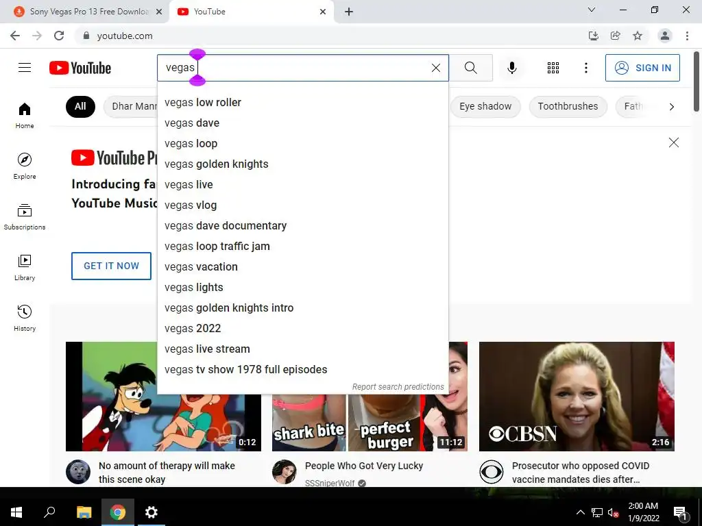Image resolution: width=702 pixels, height=526 pixels.
Task: Choose suggestion 'vegas golden knights'
Action: coord(303,164)
